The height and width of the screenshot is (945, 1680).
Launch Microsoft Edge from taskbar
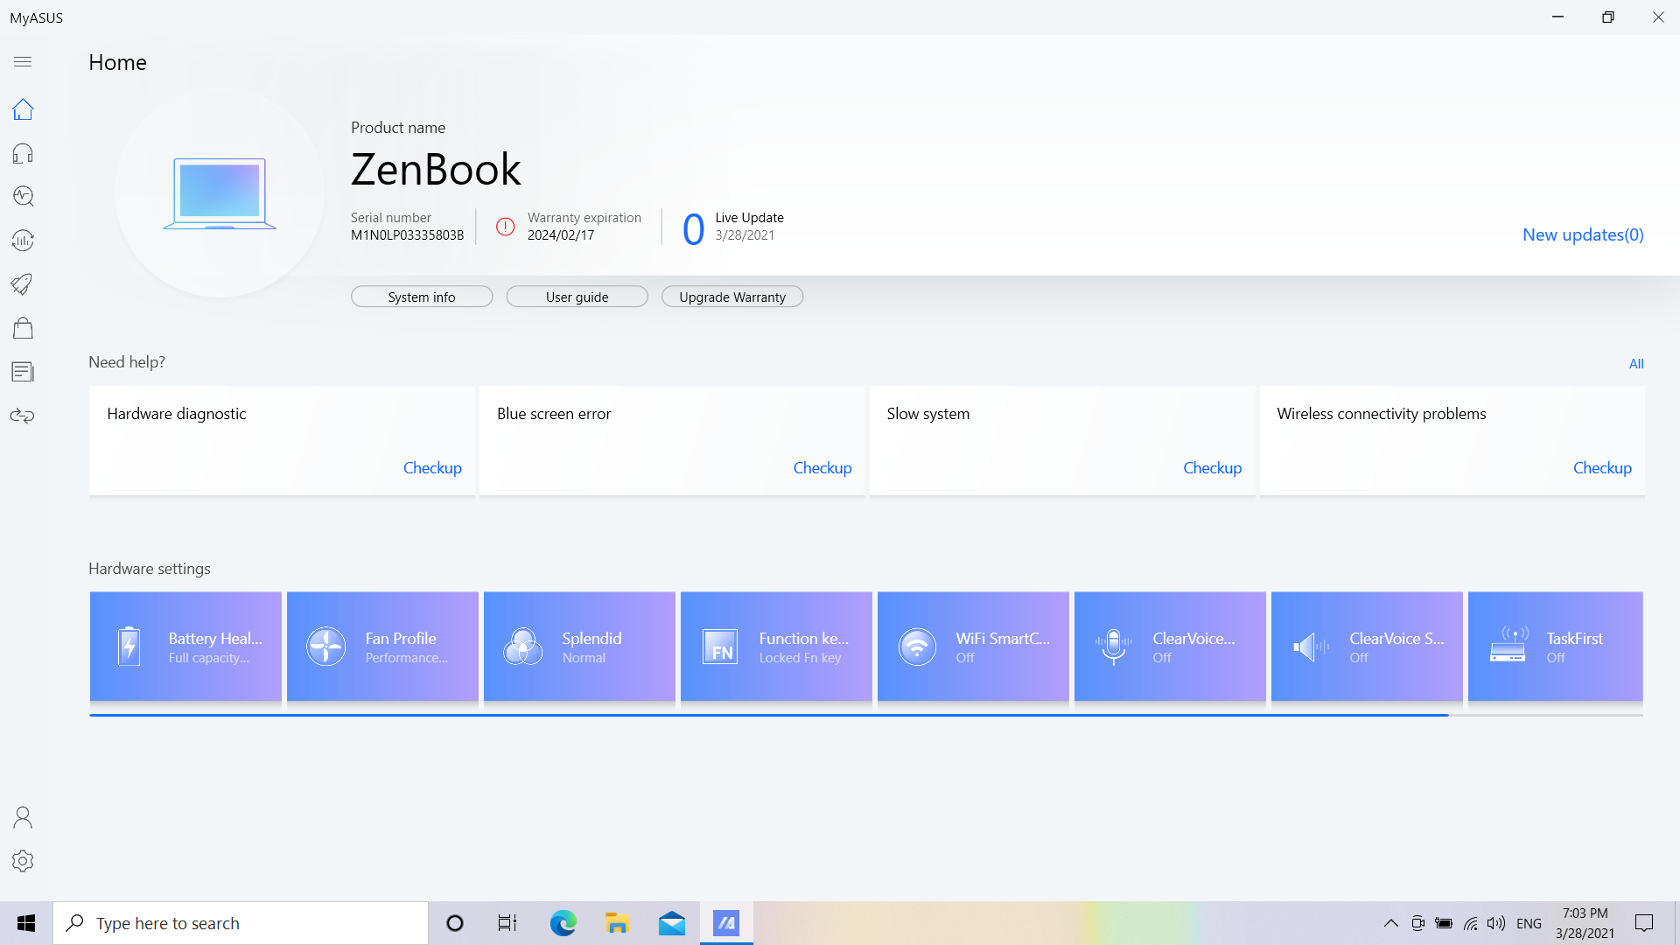563,923
